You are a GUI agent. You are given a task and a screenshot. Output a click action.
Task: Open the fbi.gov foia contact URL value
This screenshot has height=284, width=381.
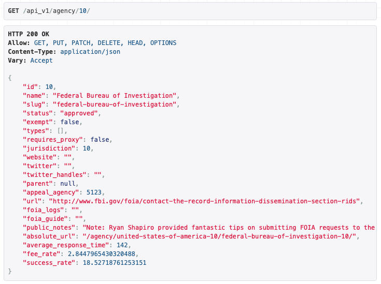pos(204,201)
